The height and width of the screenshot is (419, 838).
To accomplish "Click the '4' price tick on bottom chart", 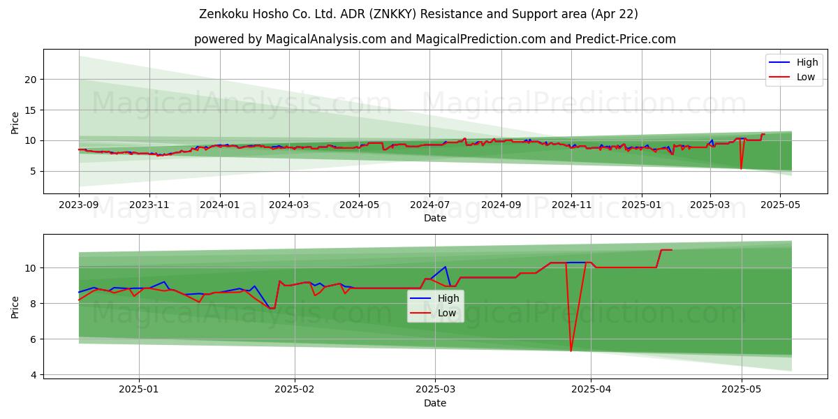I will click(x=33, y=375).
